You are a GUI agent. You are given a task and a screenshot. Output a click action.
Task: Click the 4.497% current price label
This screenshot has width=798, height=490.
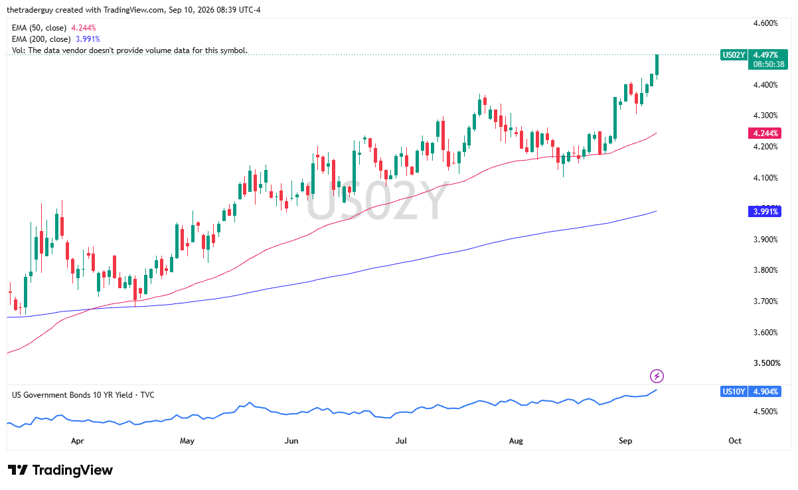tap(765, 54)
